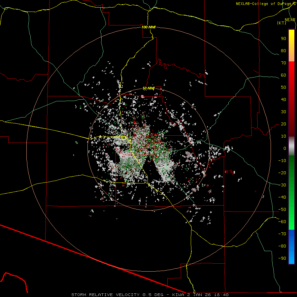The height and width of the screenshot is (297, 297).
Task: Select the -60 value on velocity scale
Action: click(x=282, y=222)
